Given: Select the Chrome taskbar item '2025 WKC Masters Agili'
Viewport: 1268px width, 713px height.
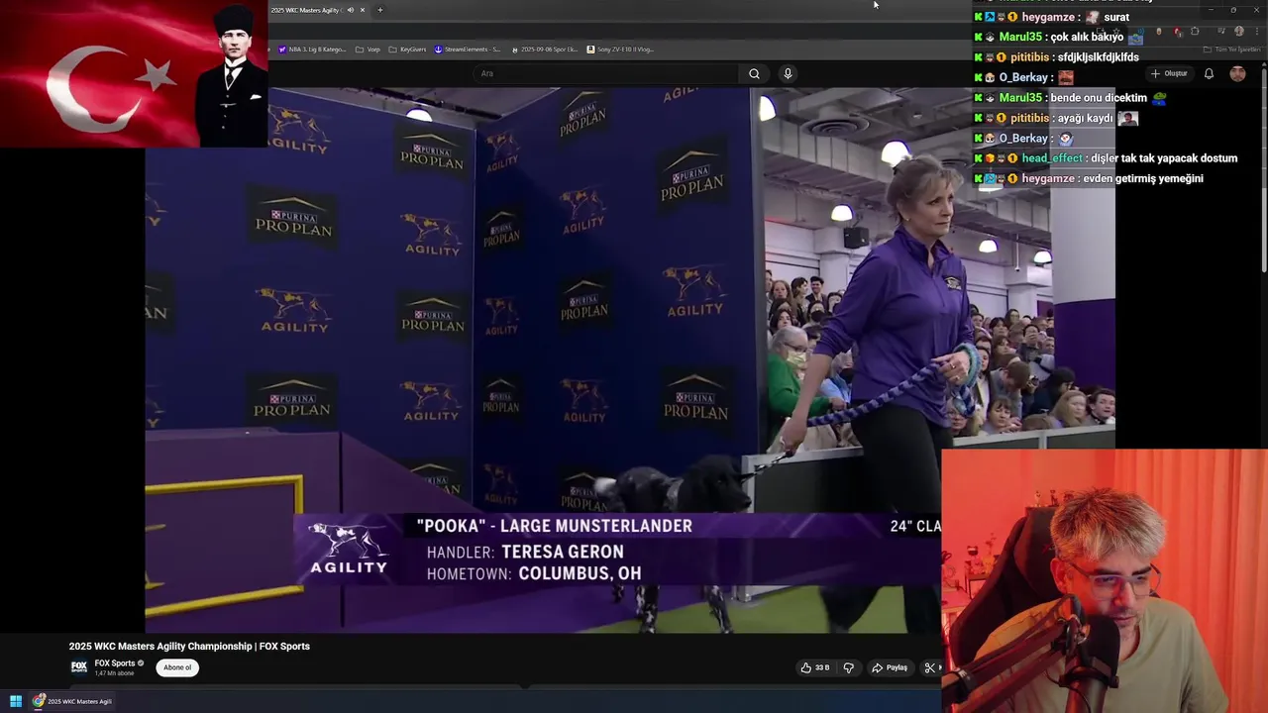Looking at the screenshot, I should [71, 701].
